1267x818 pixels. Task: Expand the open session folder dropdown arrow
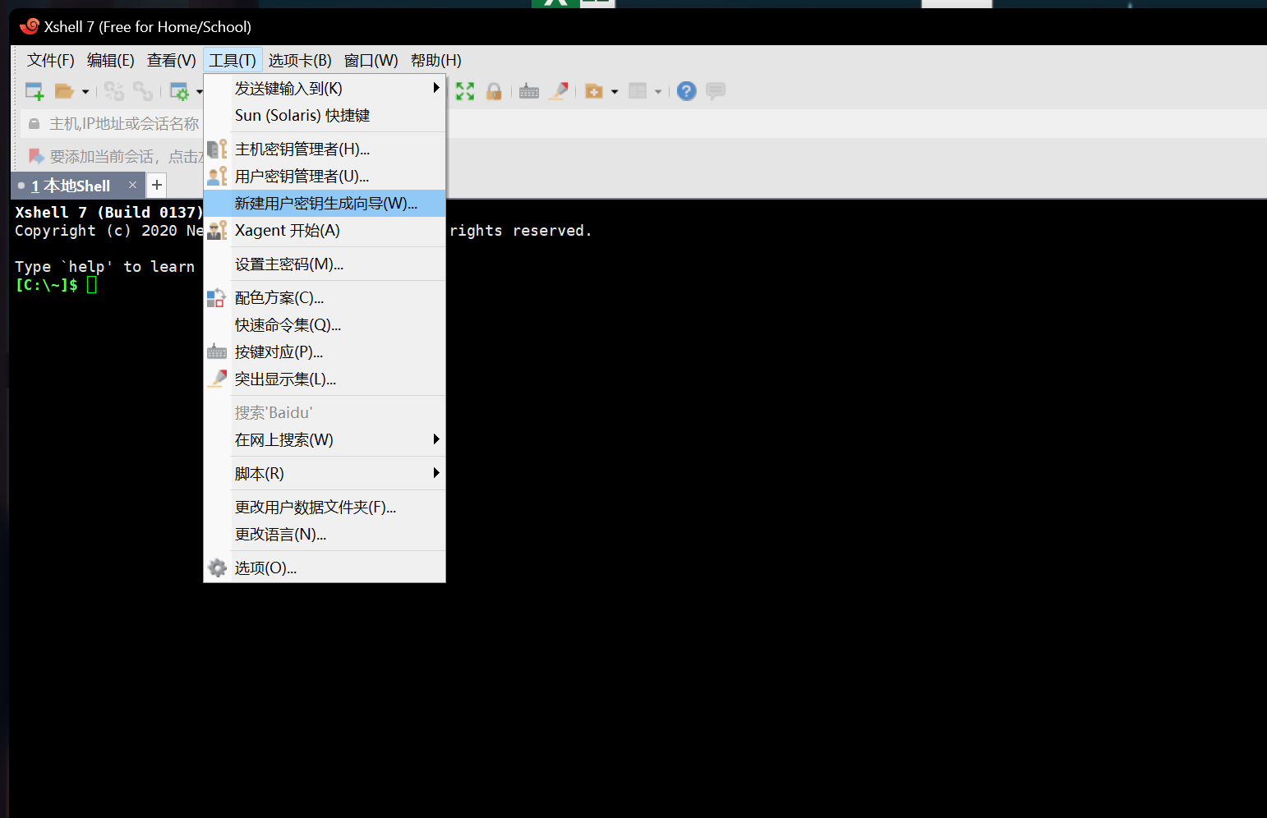click(x=85, y=92)
